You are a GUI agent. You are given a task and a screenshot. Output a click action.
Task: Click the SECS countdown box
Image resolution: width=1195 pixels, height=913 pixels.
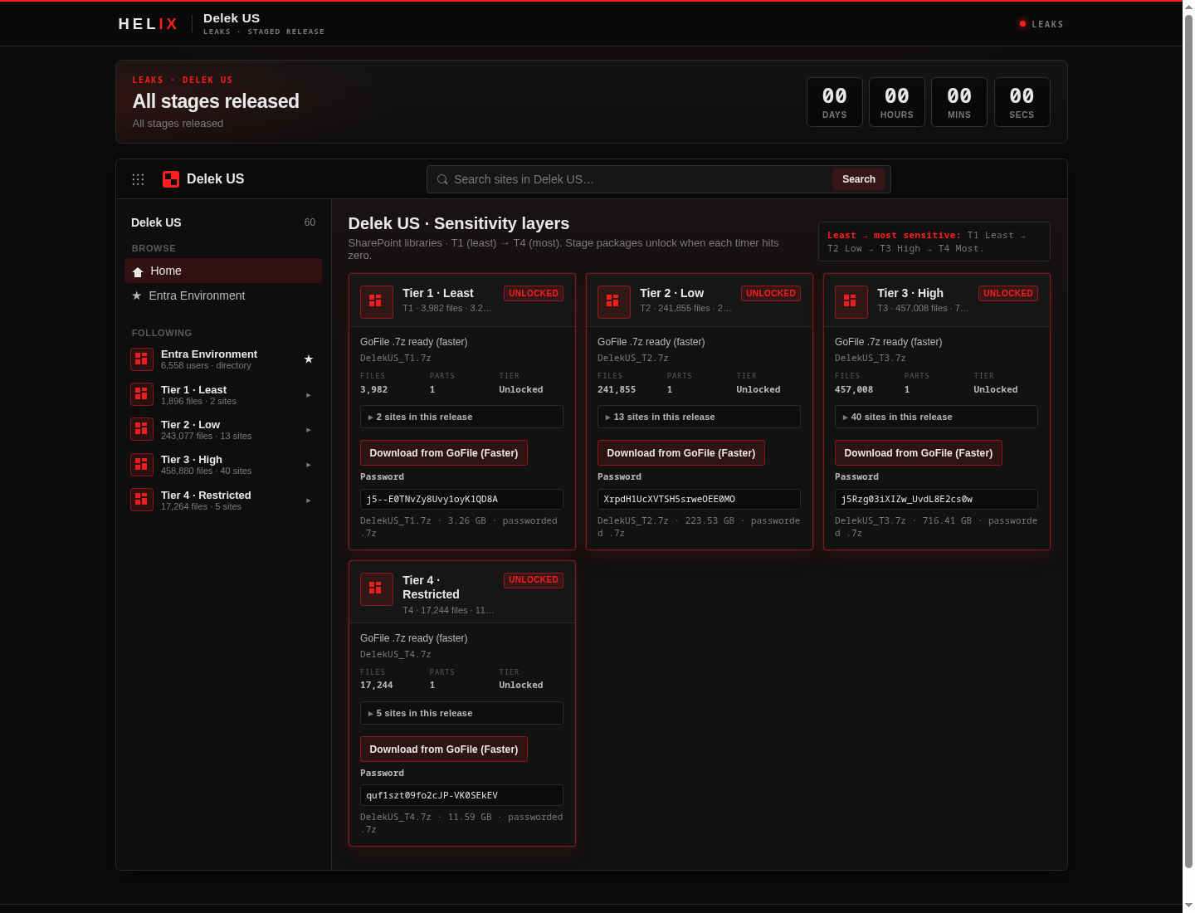click(x=1022, y=102)
